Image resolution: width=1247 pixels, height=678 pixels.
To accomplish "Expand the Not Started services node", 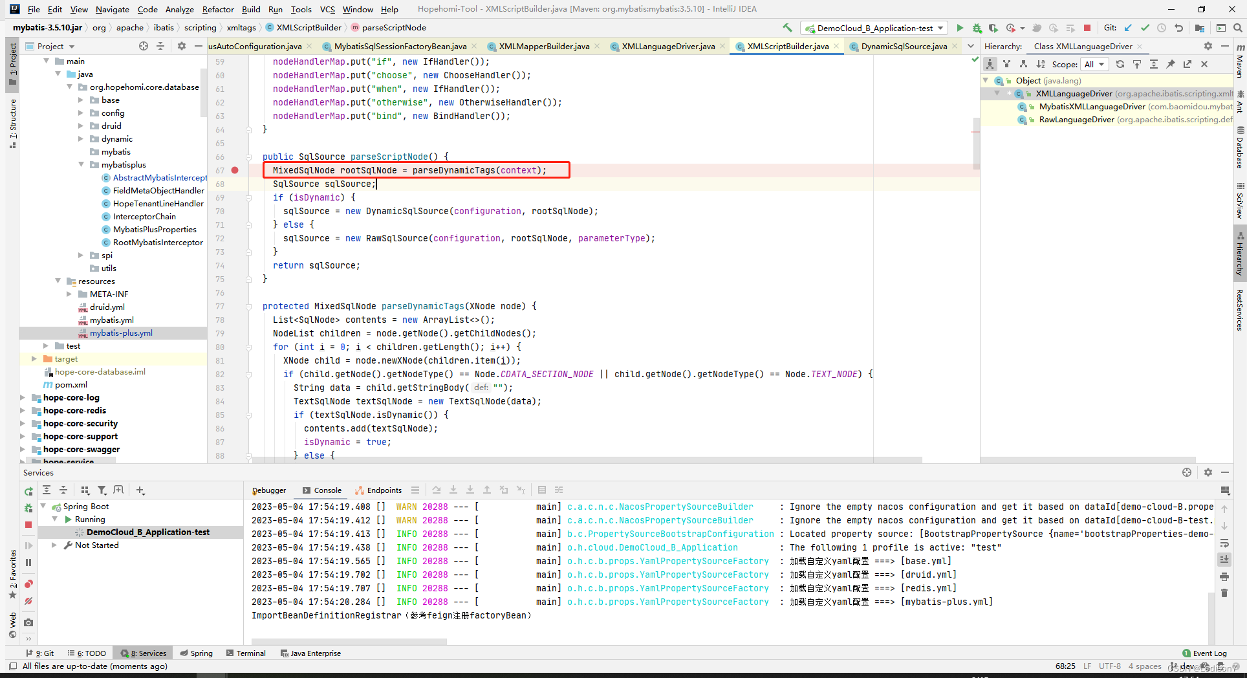I will [54, 545].
